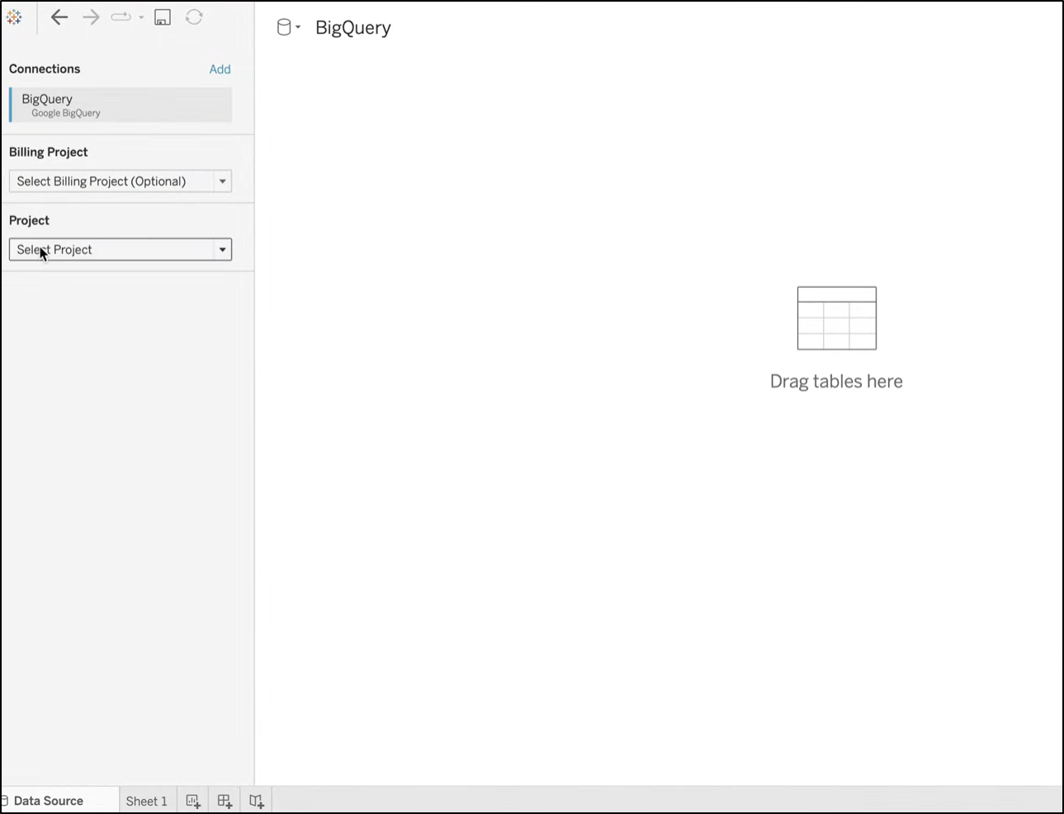Viewport: 1064px width, 814px height.
Task: Click the Billing Project label
Action: [x=48, y=152]
